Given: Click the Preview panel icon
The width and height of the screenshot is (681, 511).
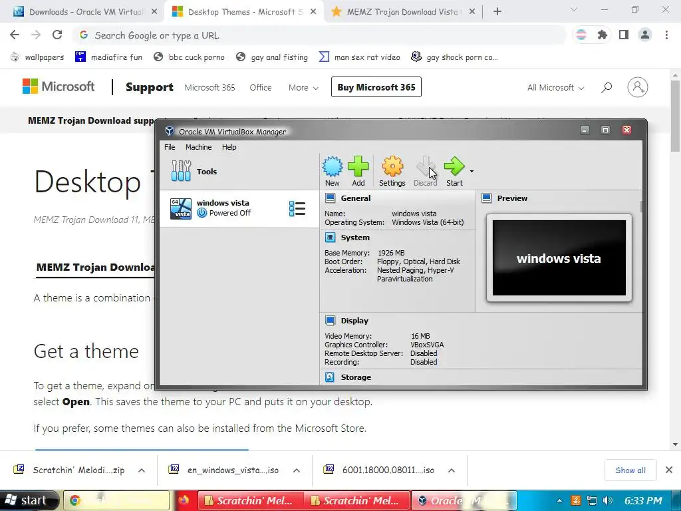Looking at the screenshot, I should (x=486, y=198).
